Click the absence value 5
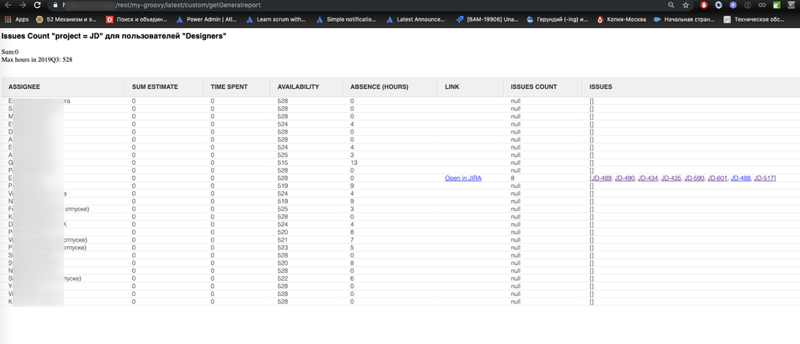Screen dimensions: 800x344 click(352, 247)
